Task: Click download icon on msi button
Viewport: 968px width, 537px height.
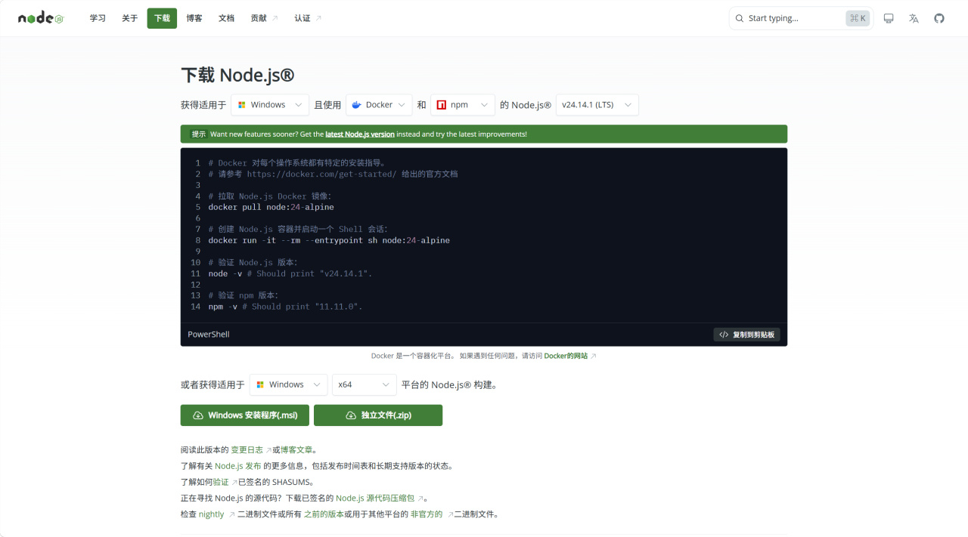Action: [x=198, y=415]
